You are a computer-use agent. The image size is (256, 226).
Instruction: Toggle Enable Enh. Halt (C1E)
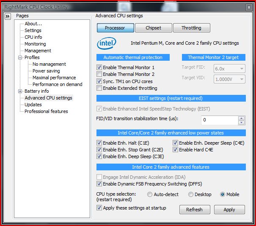pyautogui.click(x=99, y=143)
